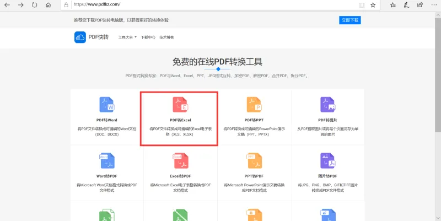Click the PDF转Excel file icon

(180, 105)
